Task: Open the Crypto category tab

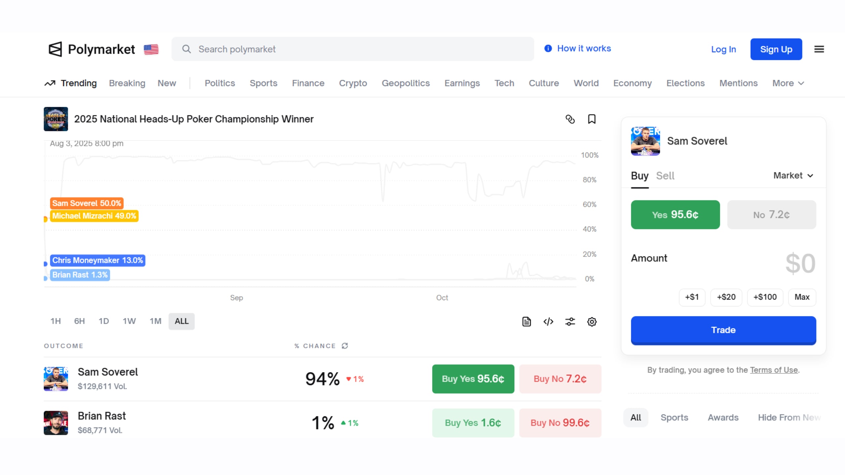Action: [x=353, y=83]
